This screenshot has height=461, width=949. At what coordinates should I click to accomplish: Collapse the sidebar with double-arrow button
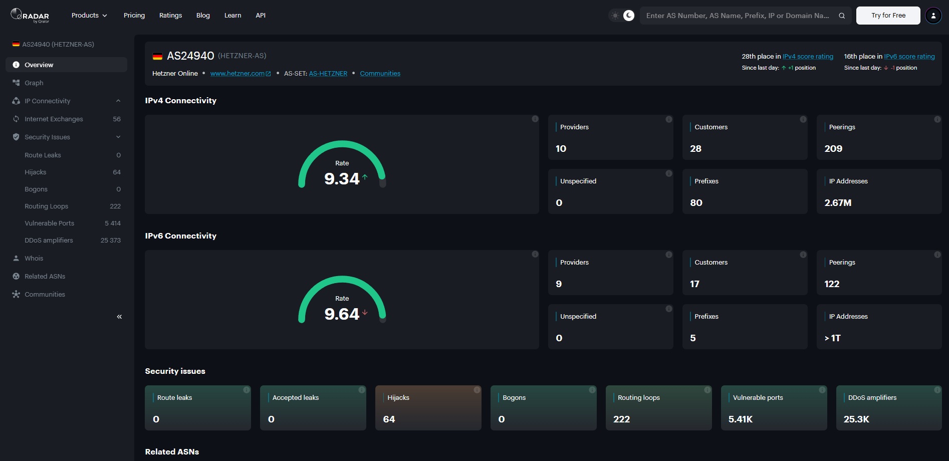[x=119, y=317]
